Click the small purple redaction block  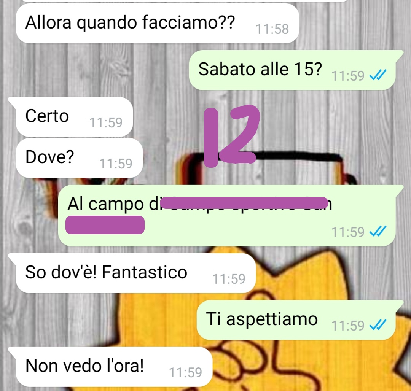[105, 225]
